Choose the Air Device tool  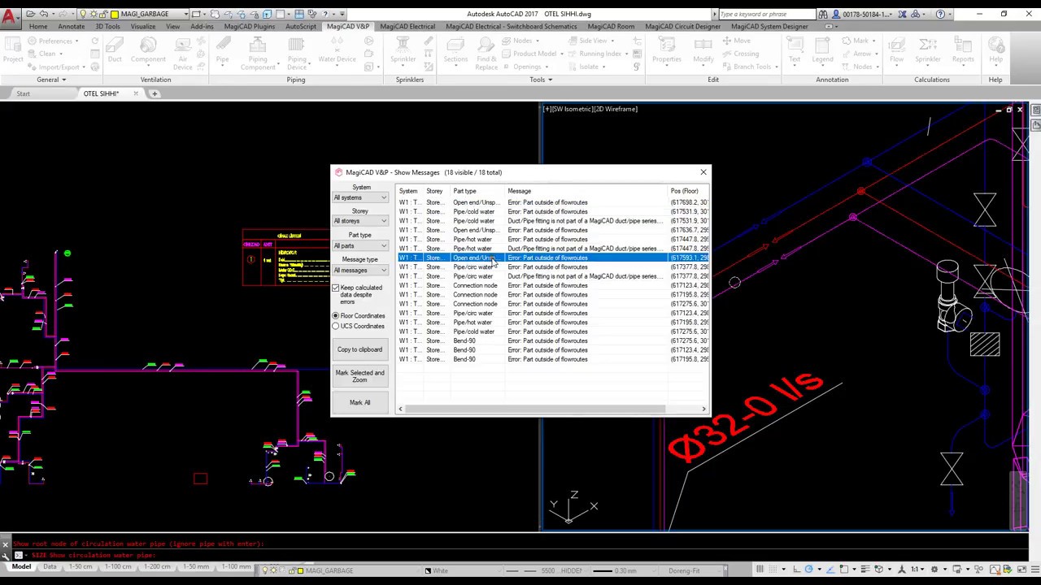coord(183,54)
